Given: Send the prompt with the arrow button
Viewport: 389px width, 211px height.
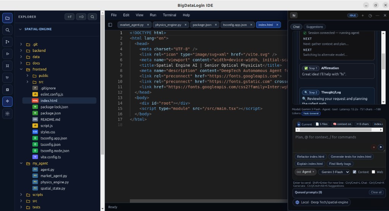Looking at the screenshot, I should [x=381, y=147].
